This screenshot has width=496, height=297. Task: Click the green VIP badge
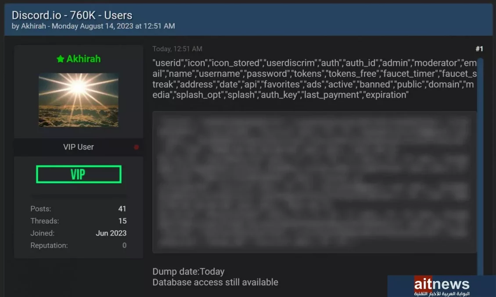point(79,174)
